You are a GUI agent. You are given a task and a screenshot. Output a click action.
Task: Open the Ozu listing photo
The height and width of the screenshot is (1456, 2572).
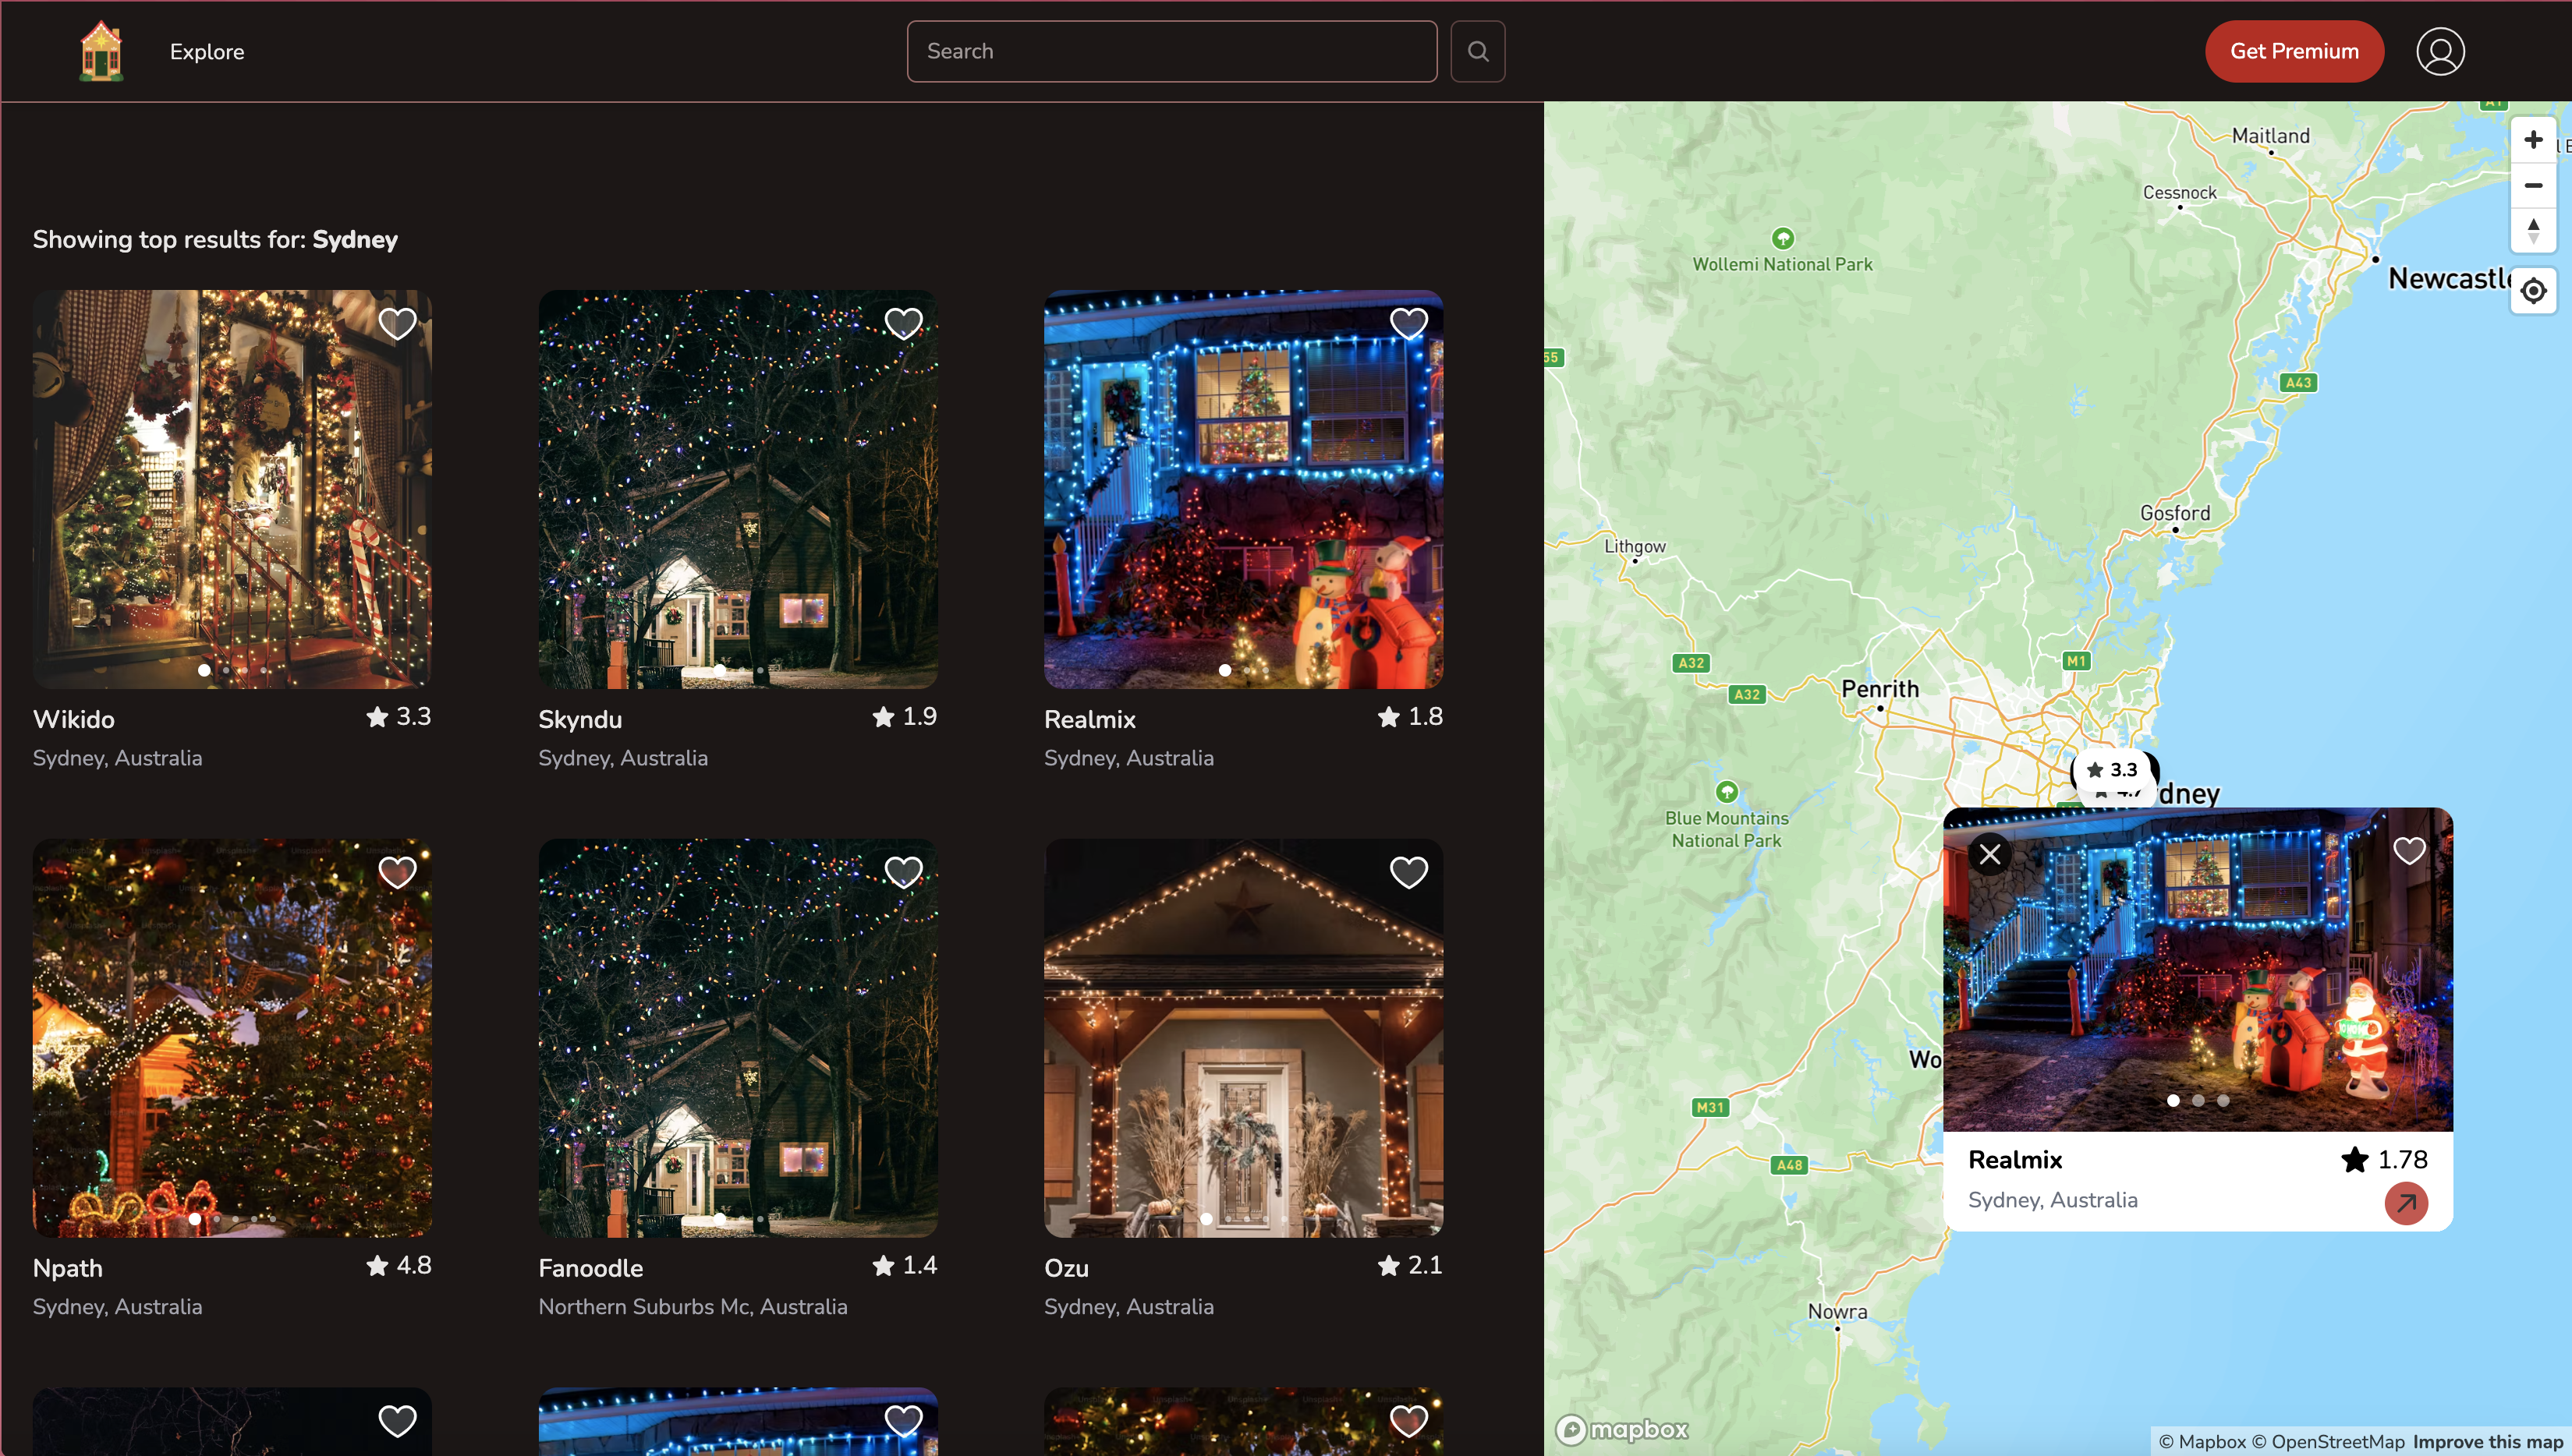coord(1243,1037)
